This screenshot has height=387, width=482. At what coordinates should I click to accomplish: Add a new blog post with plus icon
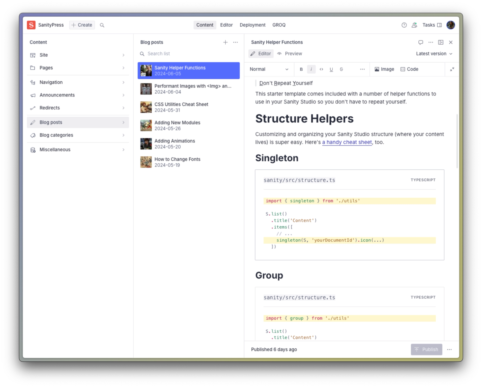tap(225, 42)
